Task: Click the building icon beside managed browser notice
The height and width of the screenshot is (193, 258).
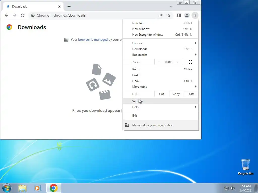Action: (x=66, y=39)
